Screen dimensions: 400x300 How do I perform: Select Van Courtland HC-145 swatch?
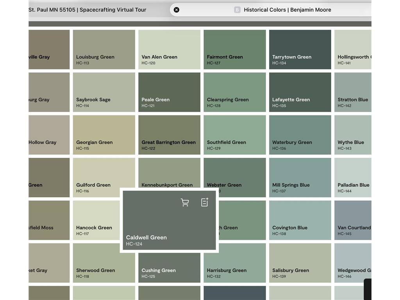pyautogui.click(x=353, y=220)
